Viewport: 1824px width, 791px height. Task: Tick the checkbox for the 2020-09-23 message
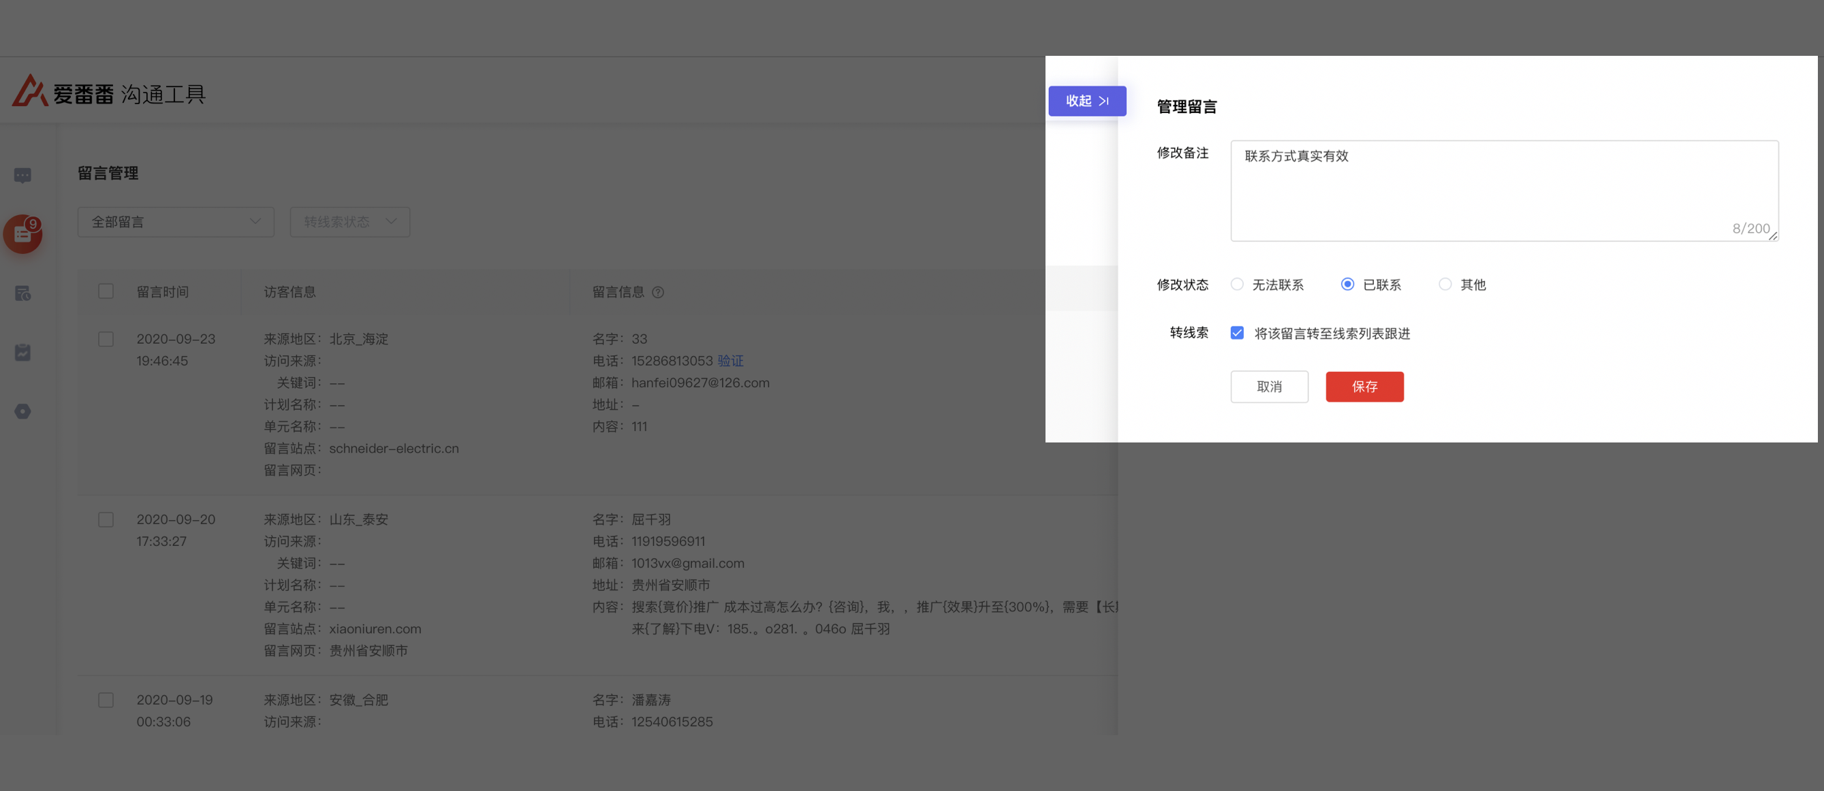point(106,339)
